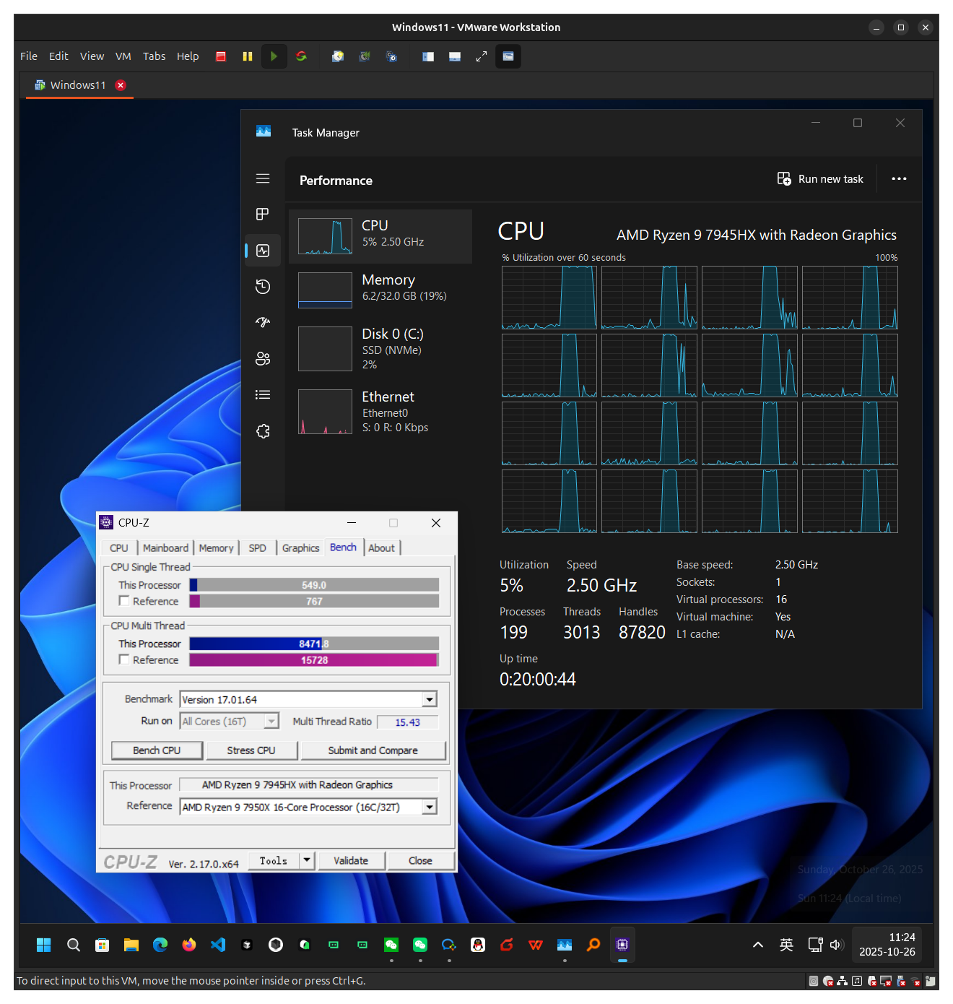The width and height of the screenshot is (953, 1004).
Task: Select the CPU performance thumbnail
Action: [x=380, y=237]
